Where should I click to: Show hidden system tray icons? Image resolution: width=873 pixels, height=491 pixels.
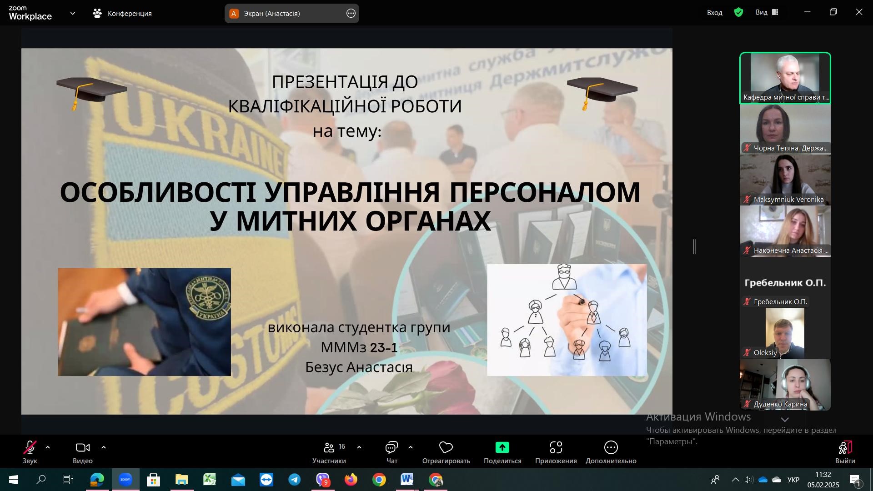point(735,480)
